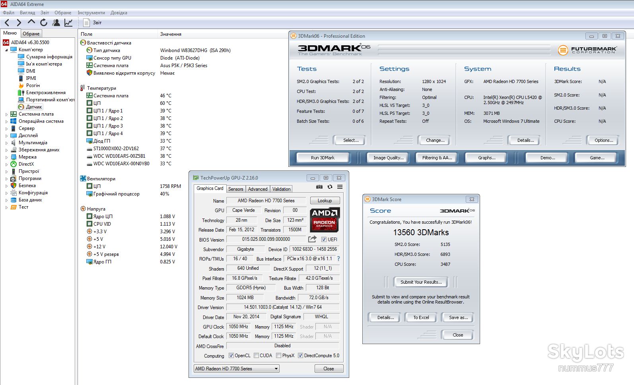Click the BIOS share/export arrow icon

312,239
